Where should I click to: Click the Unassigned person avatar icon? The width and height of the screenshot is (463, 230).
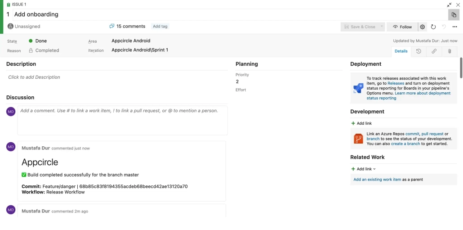(10, 26)
